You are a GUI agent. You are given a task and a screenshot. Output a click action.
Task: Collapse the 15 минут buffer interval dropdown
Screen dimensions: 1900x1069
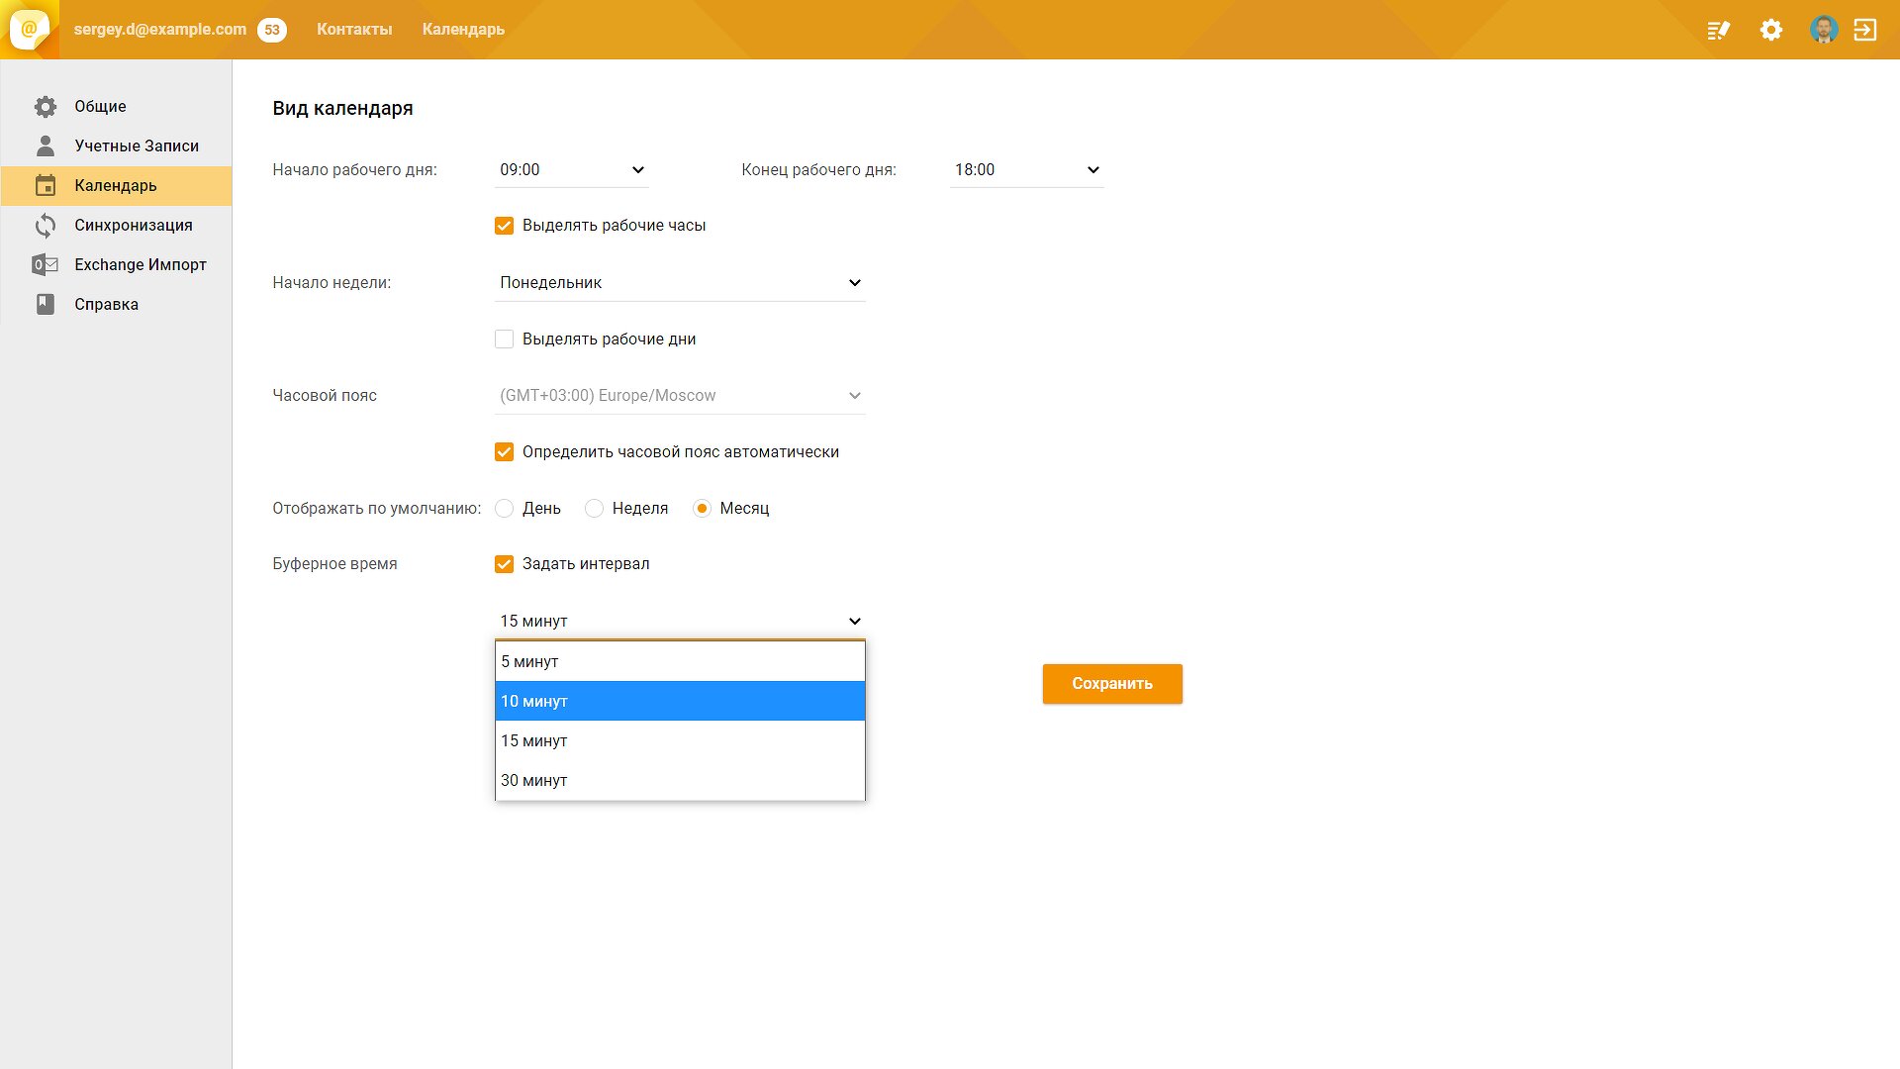click(680, 622)
